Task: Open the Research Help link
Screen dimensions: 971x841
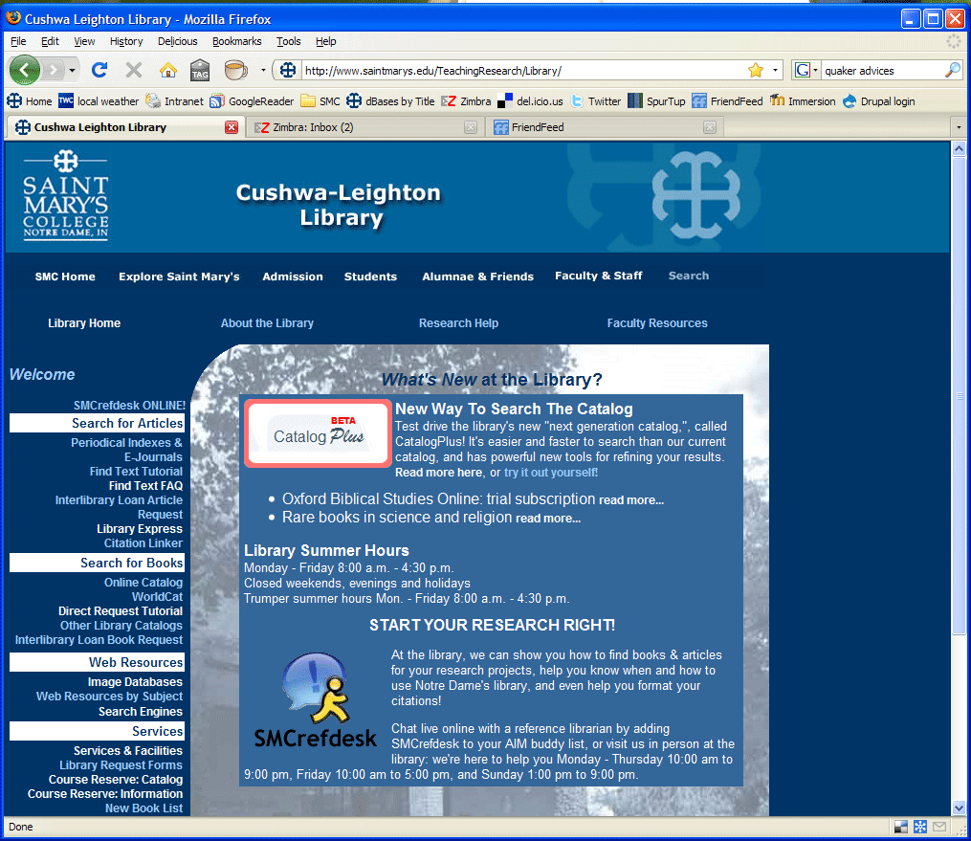Action: click(458, 323)
